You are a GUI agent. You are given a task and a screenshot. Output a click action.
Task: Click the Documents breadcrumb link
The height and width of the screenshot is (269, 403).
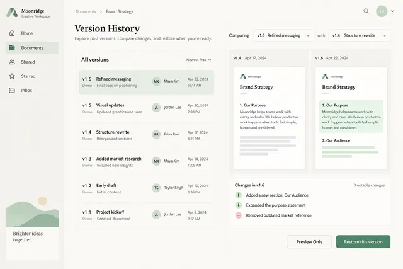[86, 11]
